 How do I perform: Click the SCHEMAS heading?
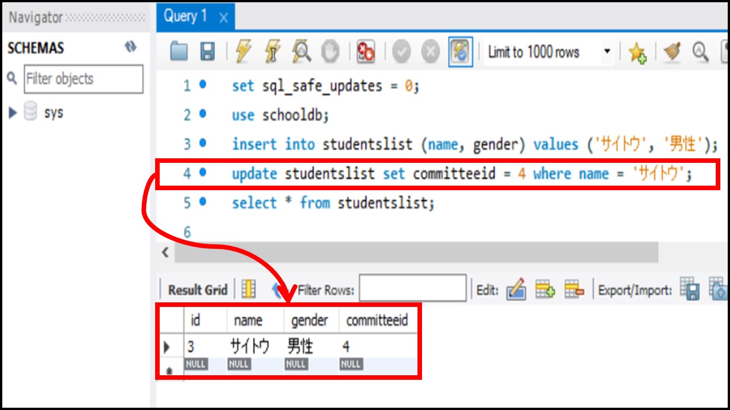(35, 48)
